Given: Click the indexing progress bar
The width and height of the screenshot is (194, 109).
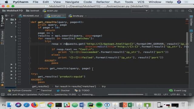Looking at the screenshot, I should coord(125,94).
